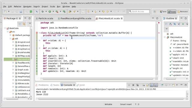The image size is (192, 108).
Task: Click the Previous Annotation icon
Action: coord(96,11)
